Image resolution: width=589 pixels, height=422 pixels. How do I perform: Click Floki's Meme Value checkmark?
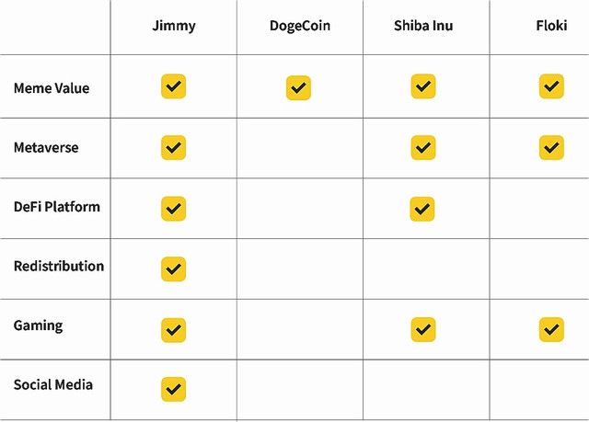tap(551, 86)
